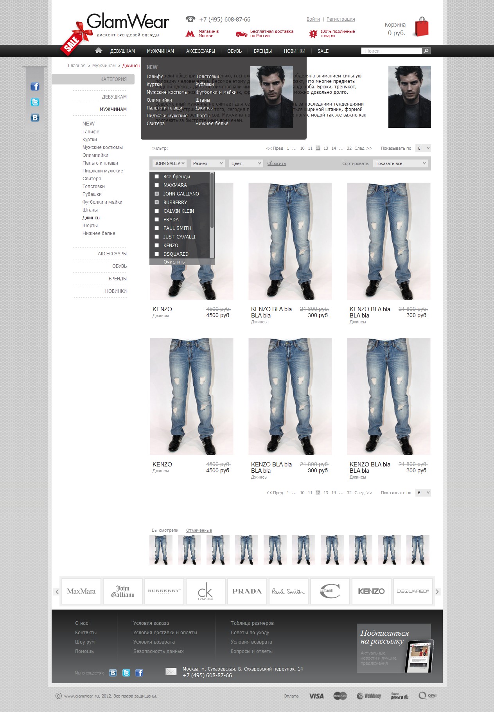
Task: Share via Twitter sidebar icon
Action: 35,102
